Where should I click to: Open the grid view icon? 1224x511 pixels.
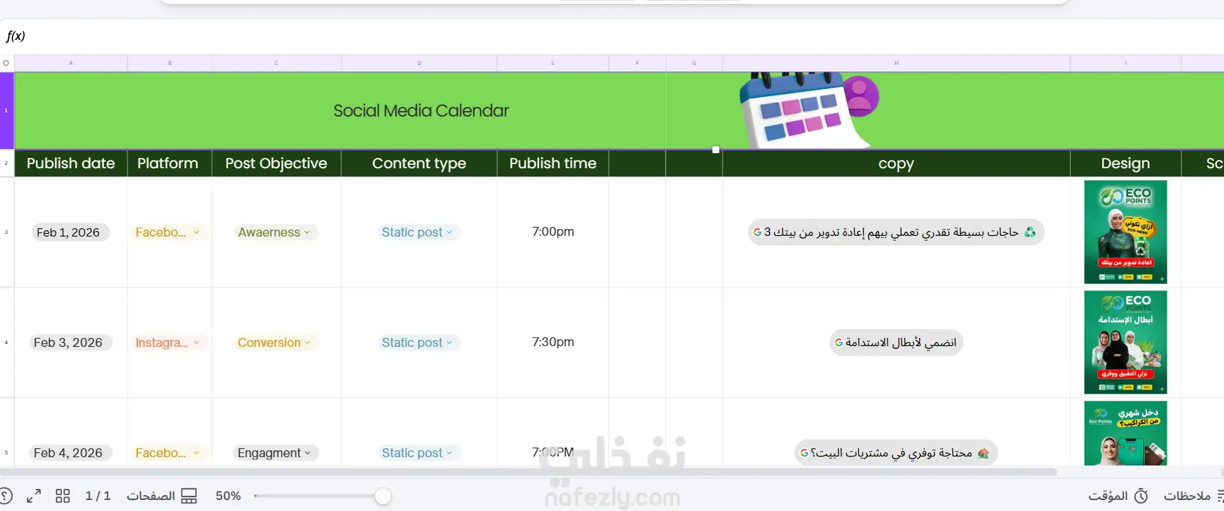tap(63, 496)
